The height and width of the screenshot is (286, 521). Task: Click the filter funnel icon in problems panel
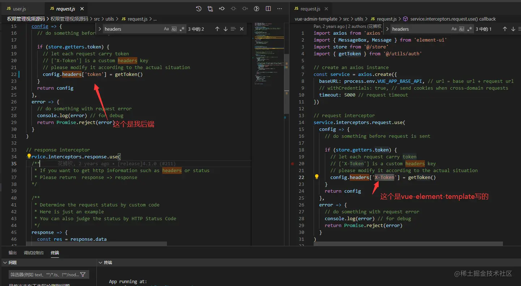(83, 274)
